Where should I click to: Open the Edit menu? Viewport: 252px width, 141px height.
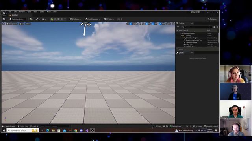point(15,12)
